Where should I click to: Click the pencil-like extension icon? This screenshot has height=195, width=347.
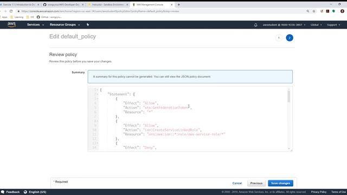(x=322, y=11)
